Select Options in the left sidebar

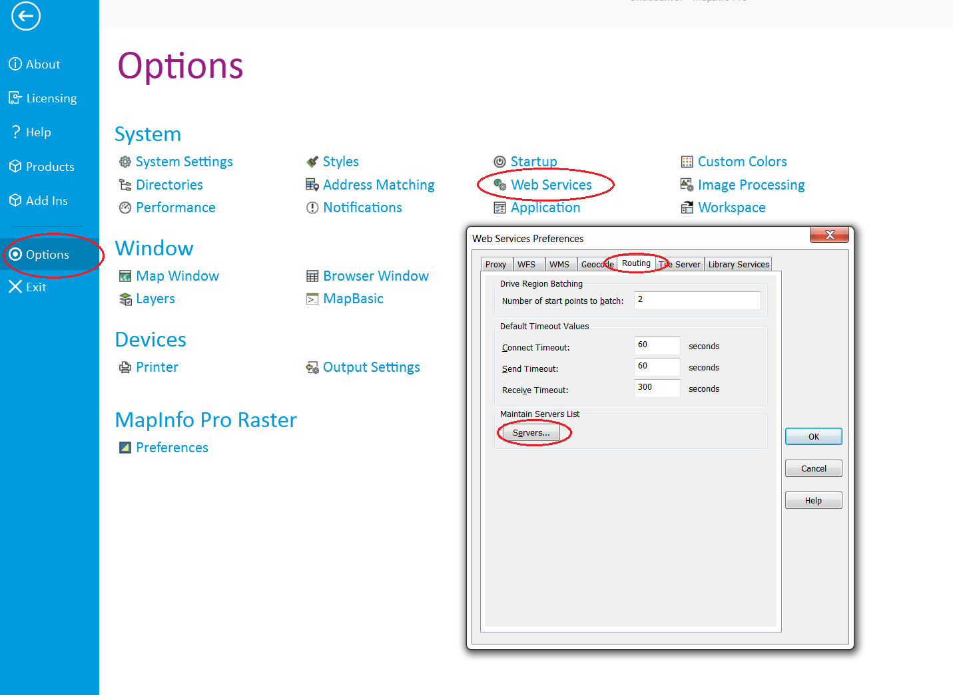point(49,254)
